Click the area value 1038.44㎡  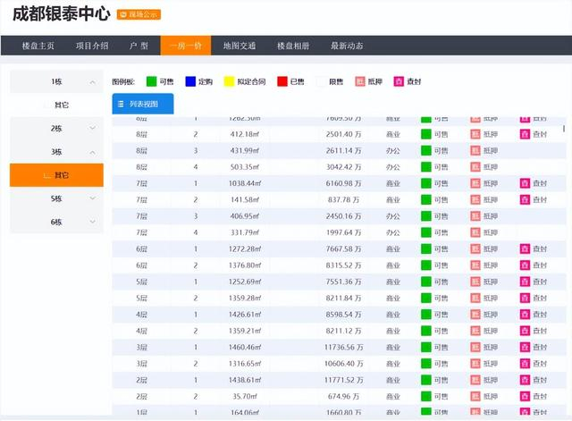tap(245, 183)
